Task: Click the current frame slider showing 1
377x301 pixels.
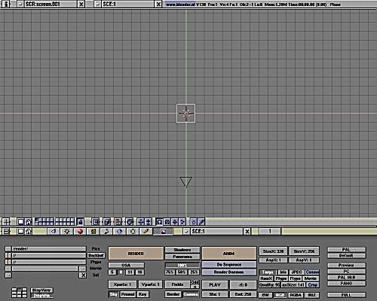Action: coord(270,231)
